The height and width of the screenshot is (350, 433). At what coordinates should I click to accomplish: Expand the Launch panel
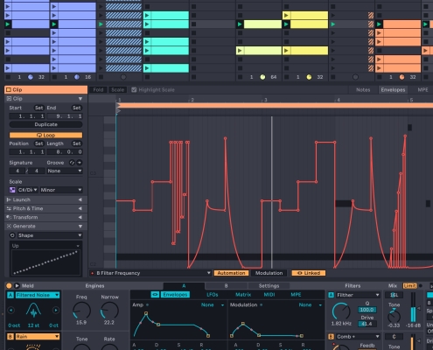(80, 199)
